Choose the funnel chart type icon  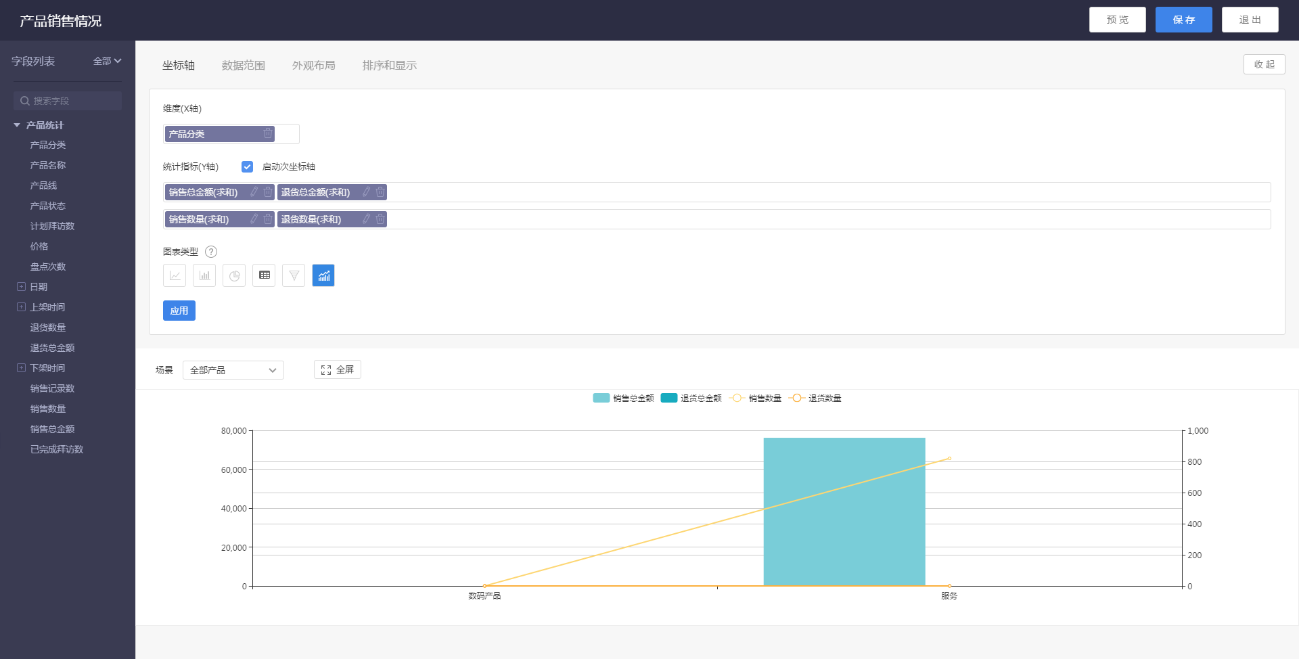pos(294,275)
